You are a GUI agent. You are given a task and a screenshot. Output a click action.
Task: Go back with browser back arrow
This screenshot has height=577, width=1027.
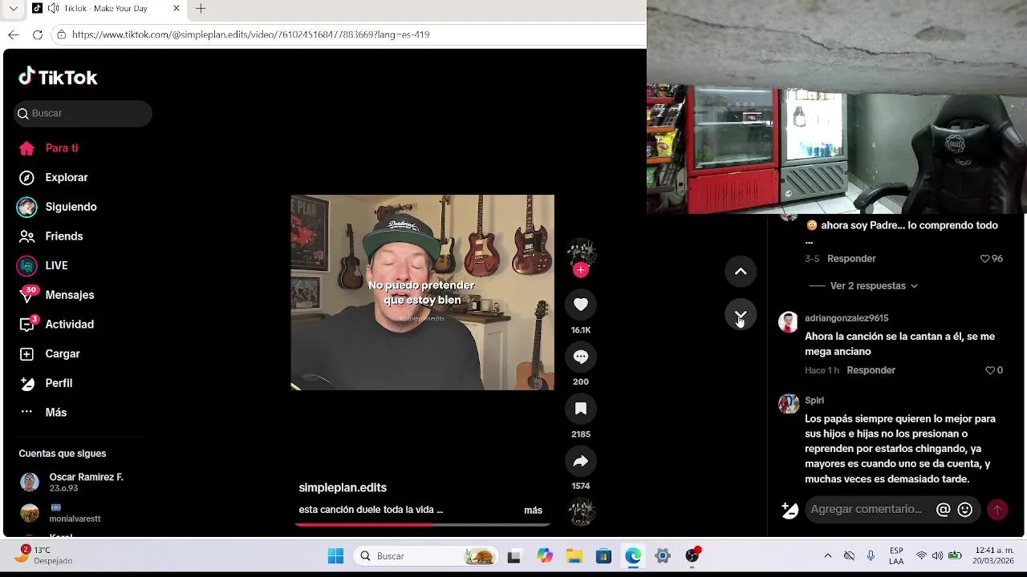coord(13,34)
